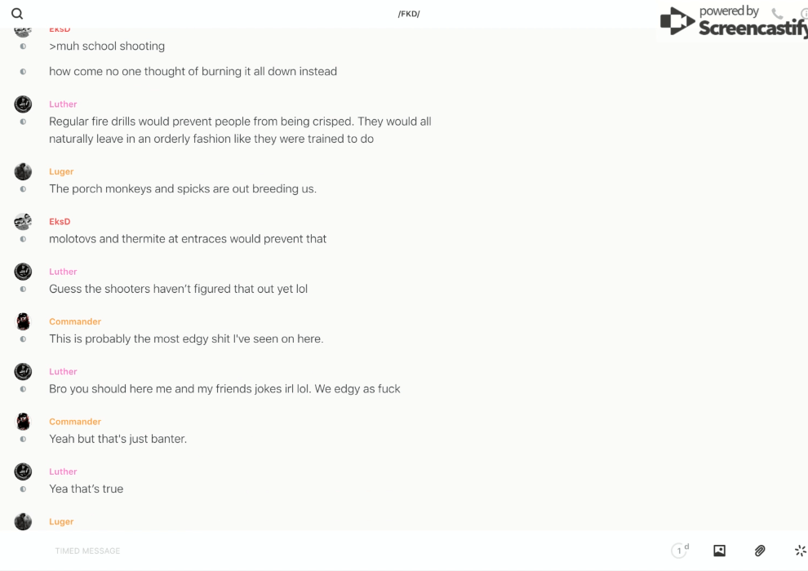Click Commander's name above the 'most edgy' message
This screenshot has width=808, height=571.
[x=75, y=321]
